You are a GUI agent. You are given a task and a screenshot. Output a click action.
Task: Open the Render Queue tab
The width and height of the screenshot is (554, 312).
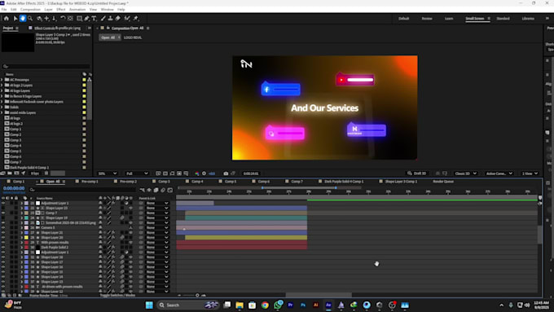443,182
